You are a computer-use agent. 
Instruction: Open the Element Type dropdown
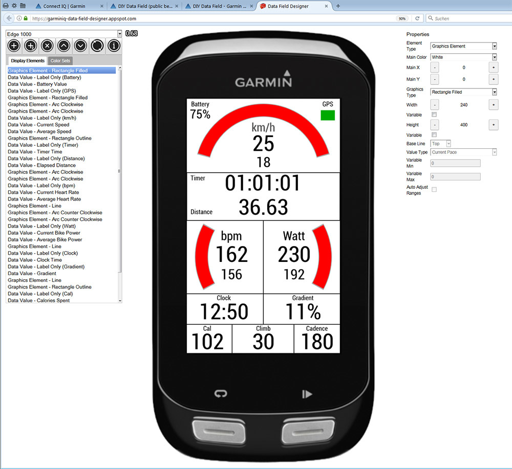click(x=495, y=47)
